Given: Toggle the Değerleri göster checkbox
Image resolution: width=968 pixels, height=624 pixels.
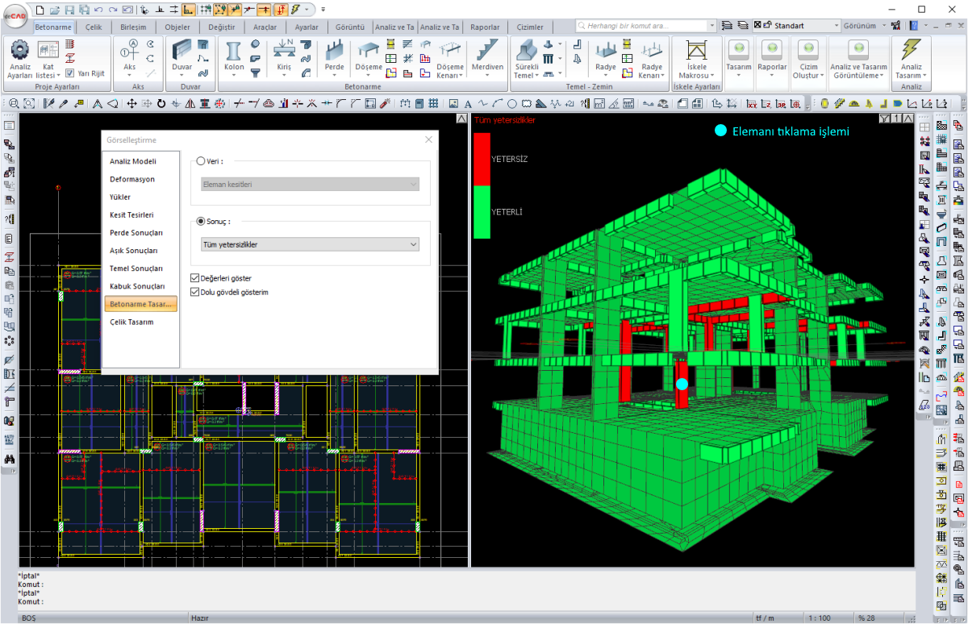Looking at the screenshot, I should (195, 278).
